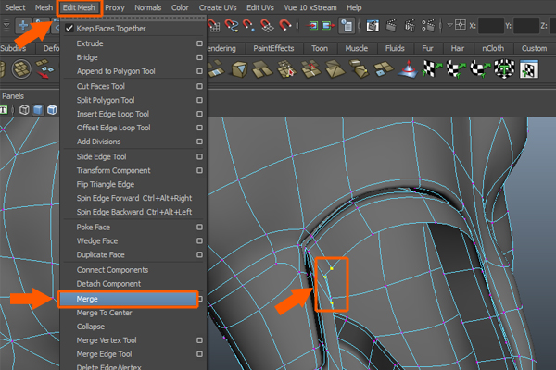Start IPR render clapperboard icon
The image size is (556, 370).
pos(410,26)
